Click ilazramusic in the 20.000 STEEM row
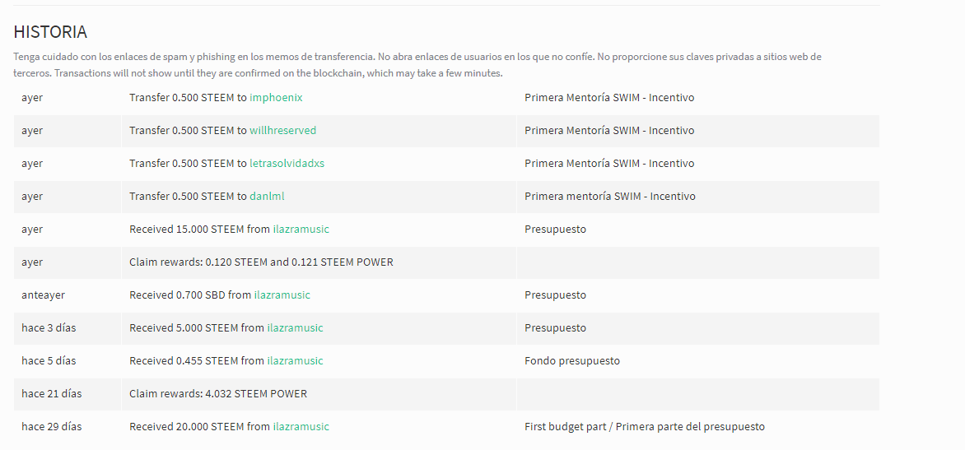The image size is (965, 450). tap(301, 427)
